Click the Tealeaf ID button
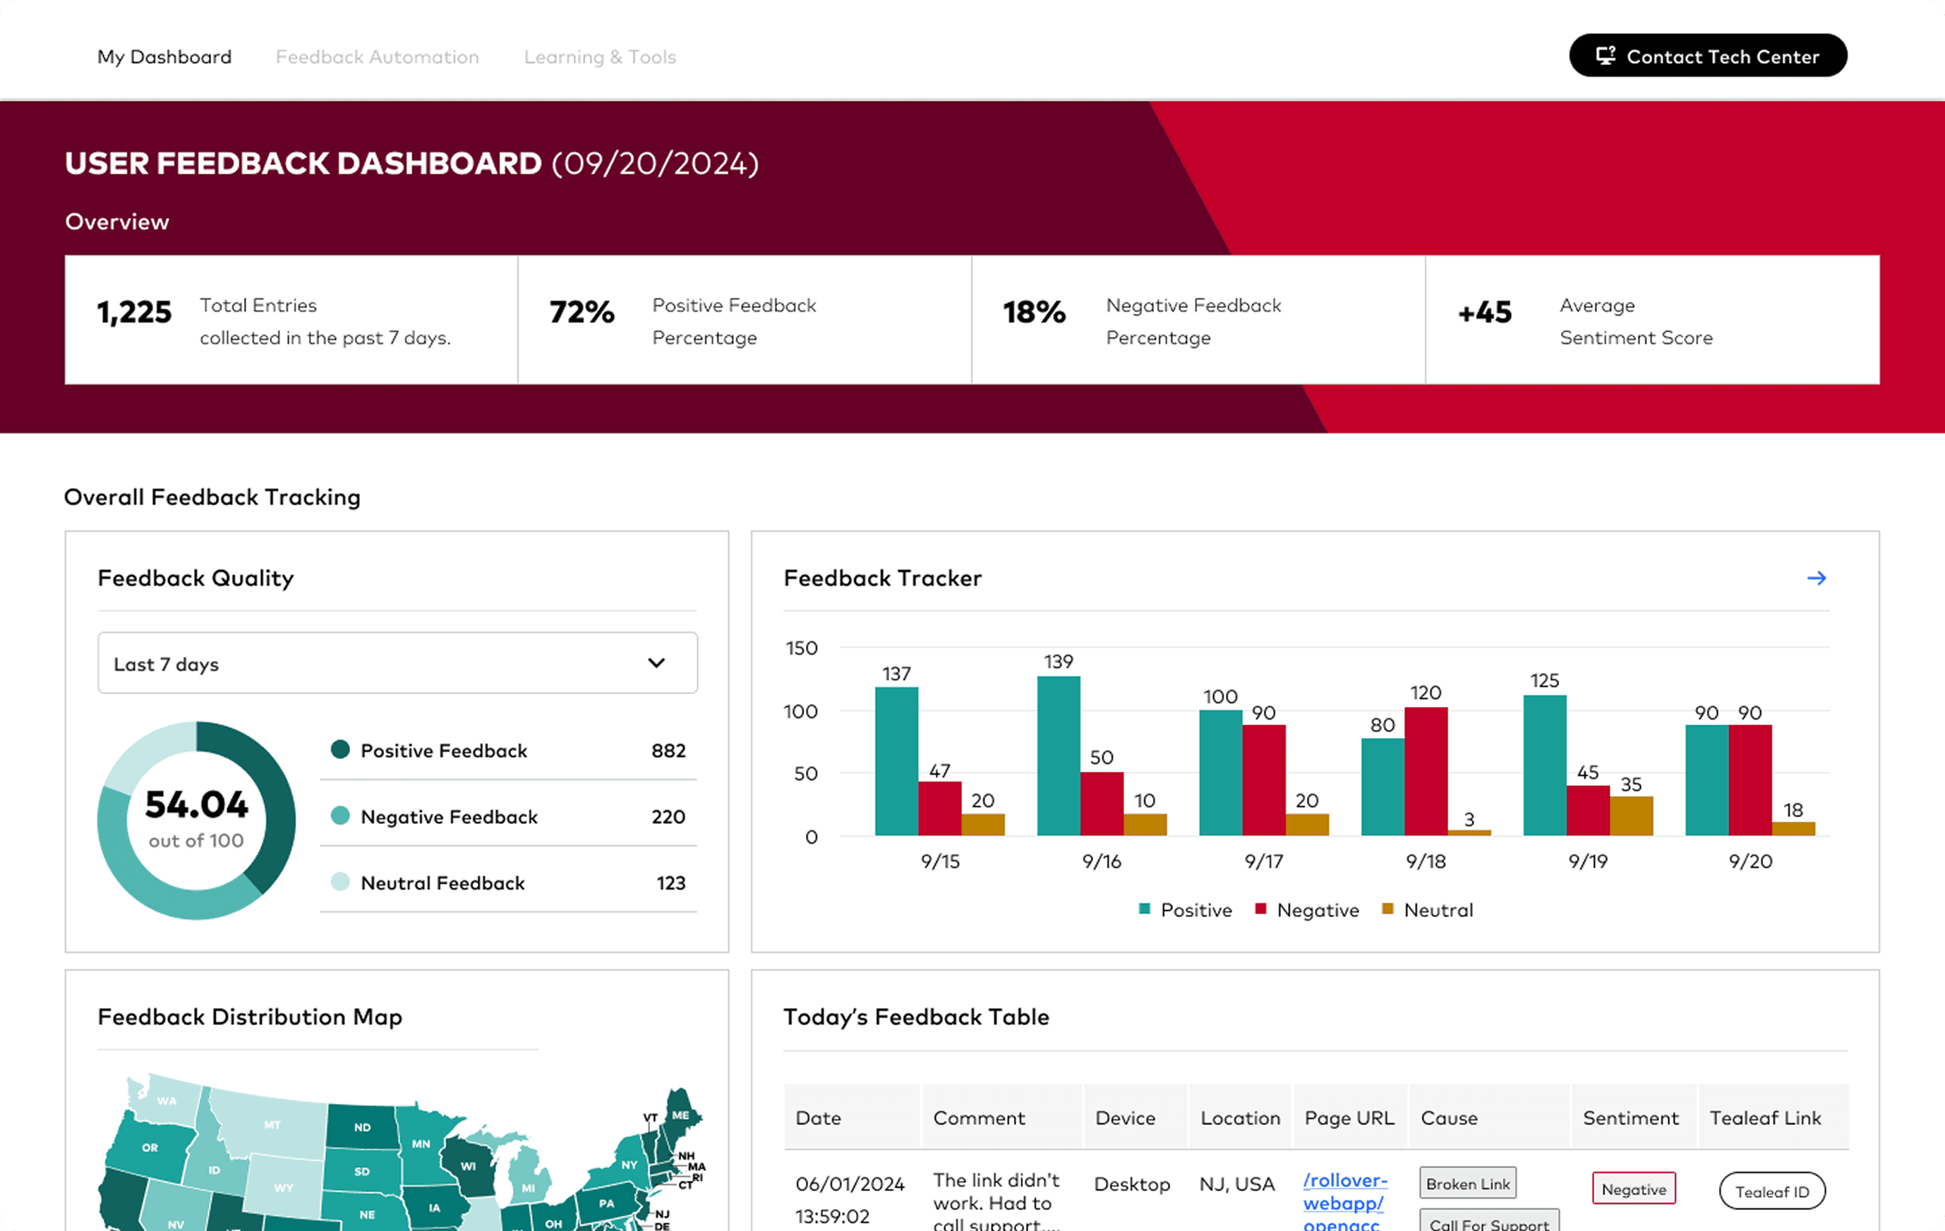The height and width of the screenshot is (1231, 1945). 1771,1191
